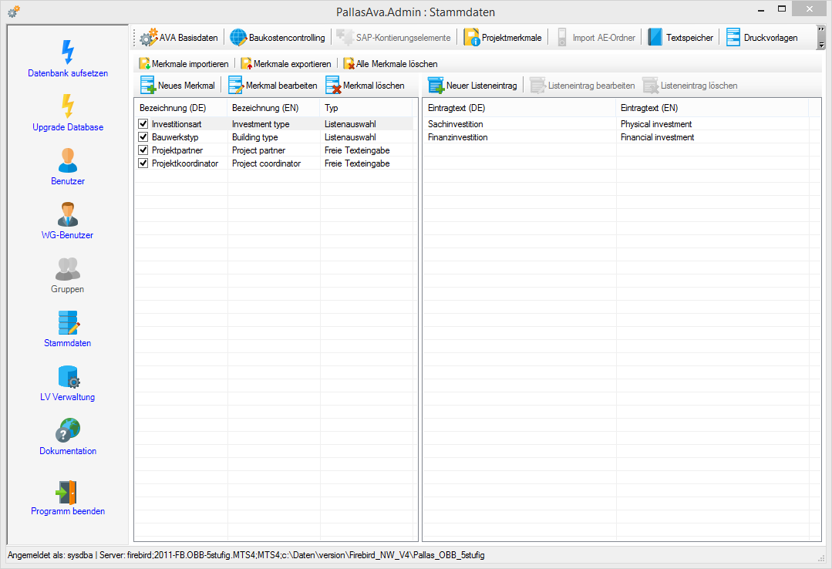Viewport: 832px width, 569px height.
Task: Select the Building type cell
Action: pos(254,137)
